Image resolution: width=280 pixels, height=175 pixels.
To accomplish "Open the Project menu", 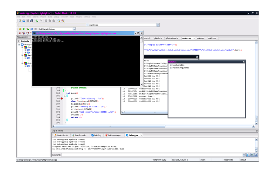I will (43, 17).
